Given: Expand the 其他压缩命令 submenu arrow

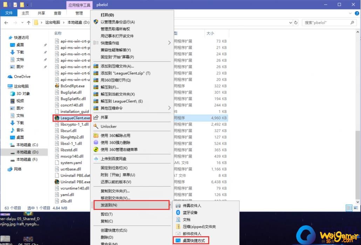Looking at the screenshot, I should [x=169, y=108].
